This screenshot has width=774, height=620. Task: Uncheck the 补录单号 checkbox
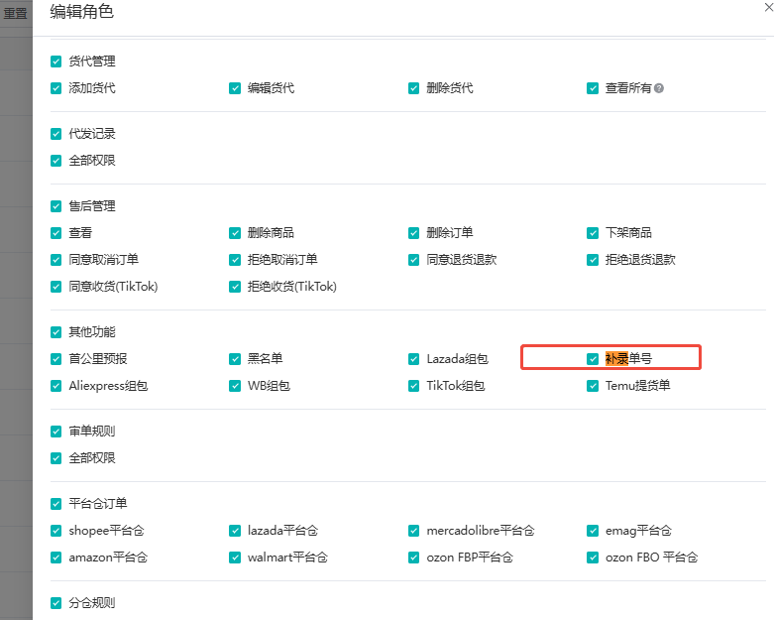point(593,359)
